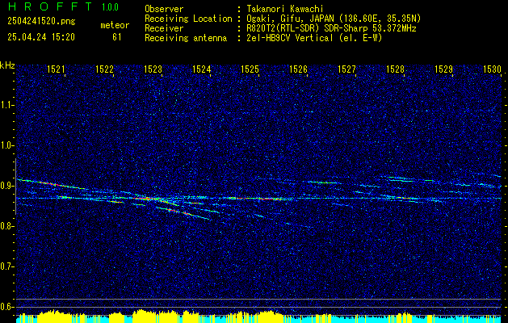Click the 1.0 kHz axis label
The width and height of the screenshot is (508, 323).
click(7, 145)
